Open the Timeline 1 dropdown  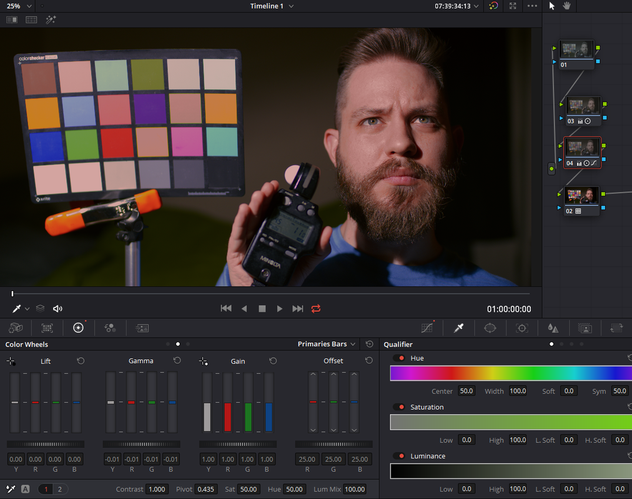272,6
